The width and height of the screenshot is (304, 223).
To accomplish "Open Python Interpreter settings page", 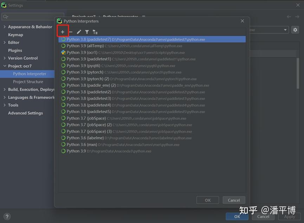I will (27, 74).
